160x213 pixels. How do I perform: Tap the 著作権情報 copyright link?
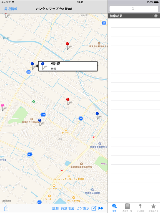(x=7, y=201)
